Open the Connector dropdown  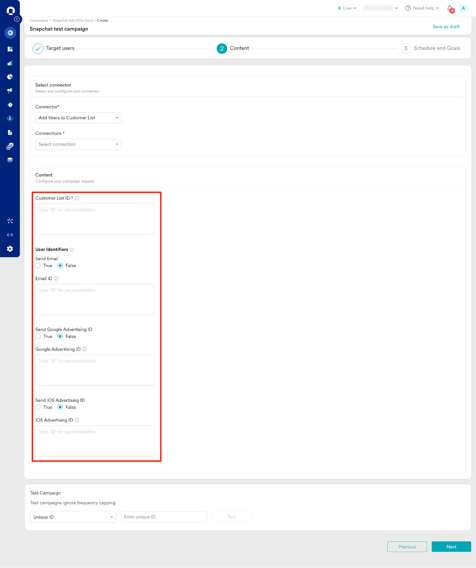click(x=78, y=118)
